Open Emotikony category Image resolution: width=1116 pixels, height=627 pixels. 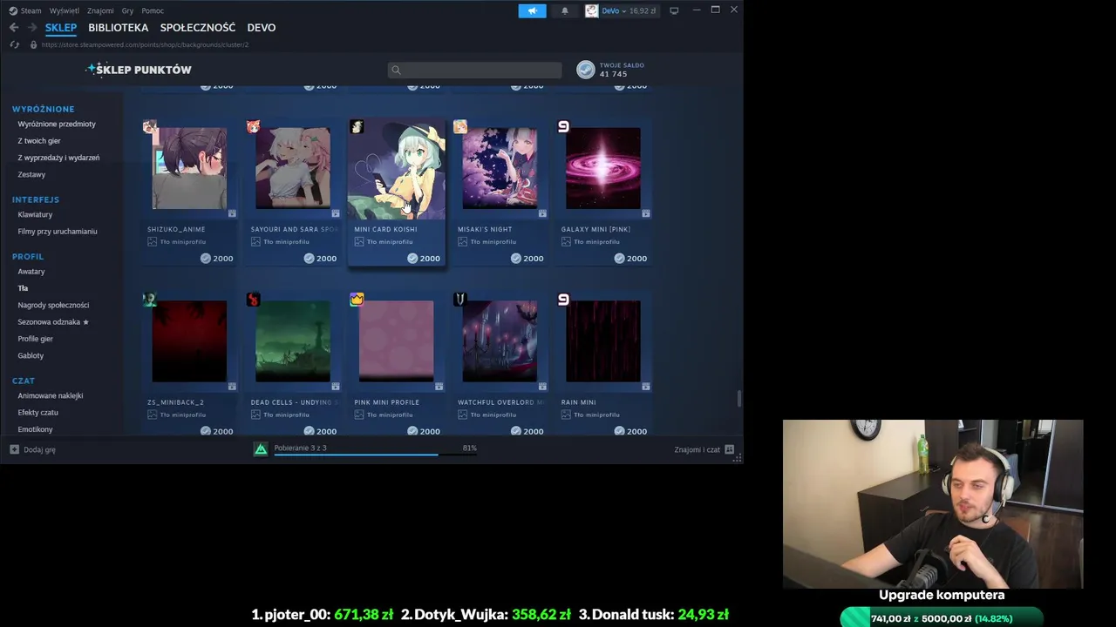[x=36, y=429]
